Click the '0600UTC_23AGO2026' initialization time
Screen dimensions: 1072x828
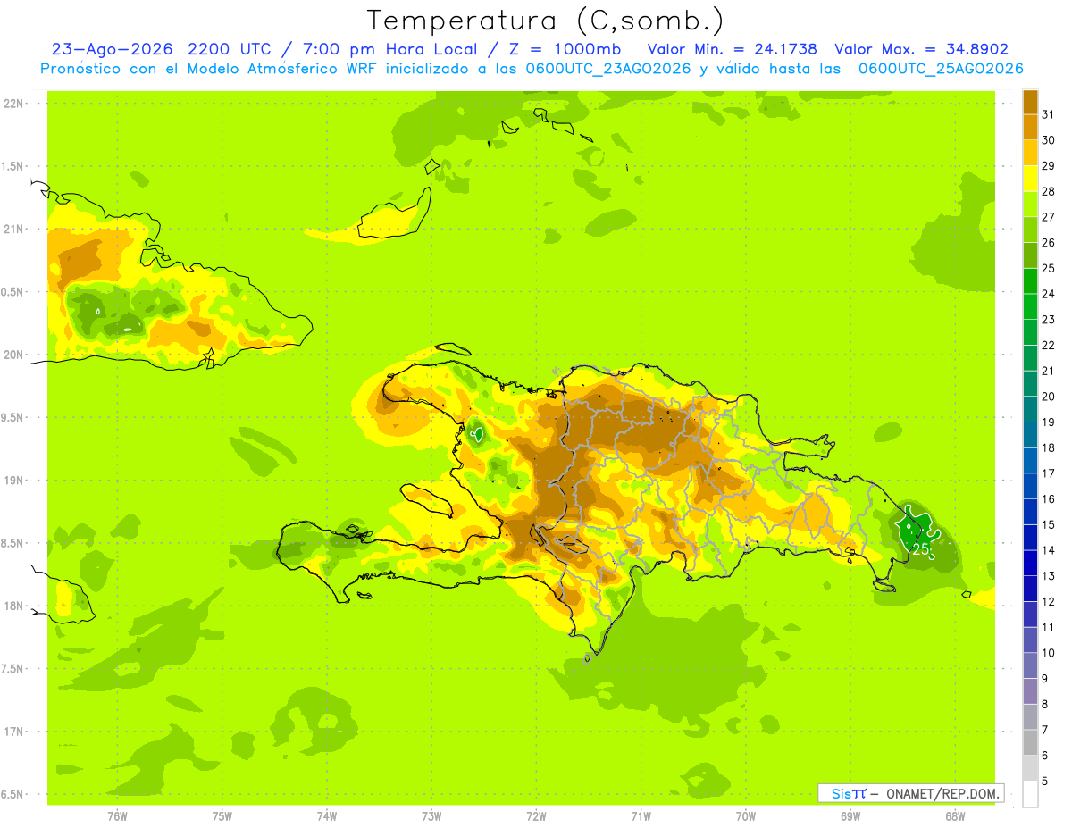608,69
